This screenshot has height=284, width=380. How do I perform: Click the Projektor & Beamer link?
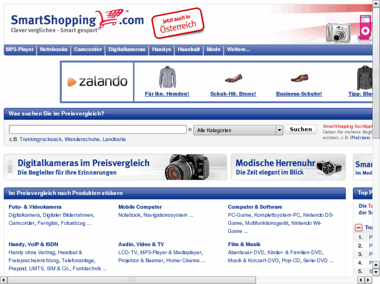(141, 261)
